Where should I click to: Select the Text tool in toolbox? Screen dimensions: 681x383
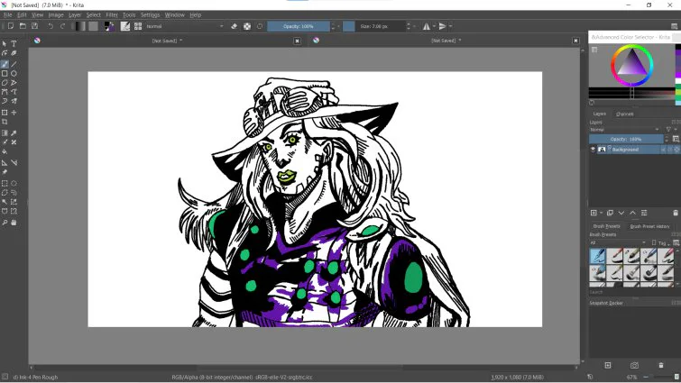(14, 44)
